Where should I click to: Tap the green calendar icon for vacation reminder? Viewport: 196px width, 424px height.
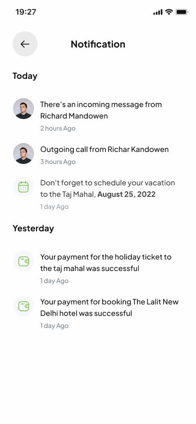point(24,187)
